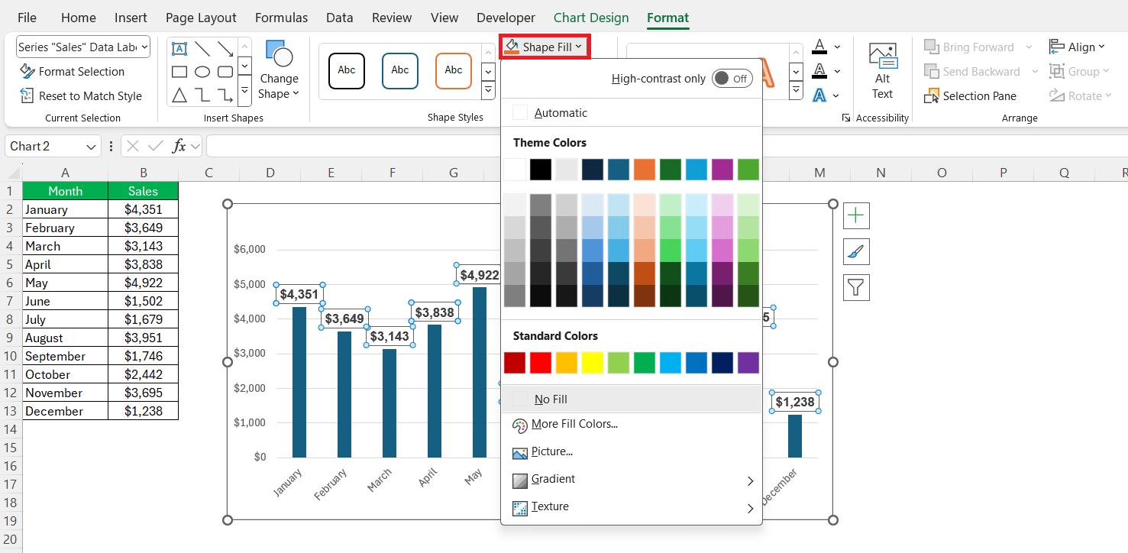
Task: Insert a text box shape
Action: (x=179, y=49)
